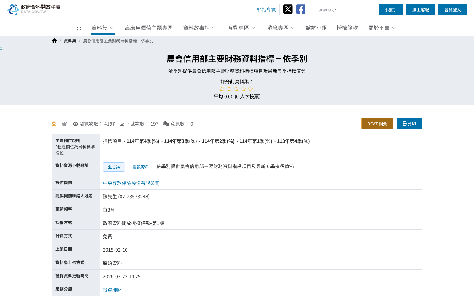Screen dimensions: 474x296
Task: Click 平均 0.00 rating summary text
Action: click(x=237, y=96)
